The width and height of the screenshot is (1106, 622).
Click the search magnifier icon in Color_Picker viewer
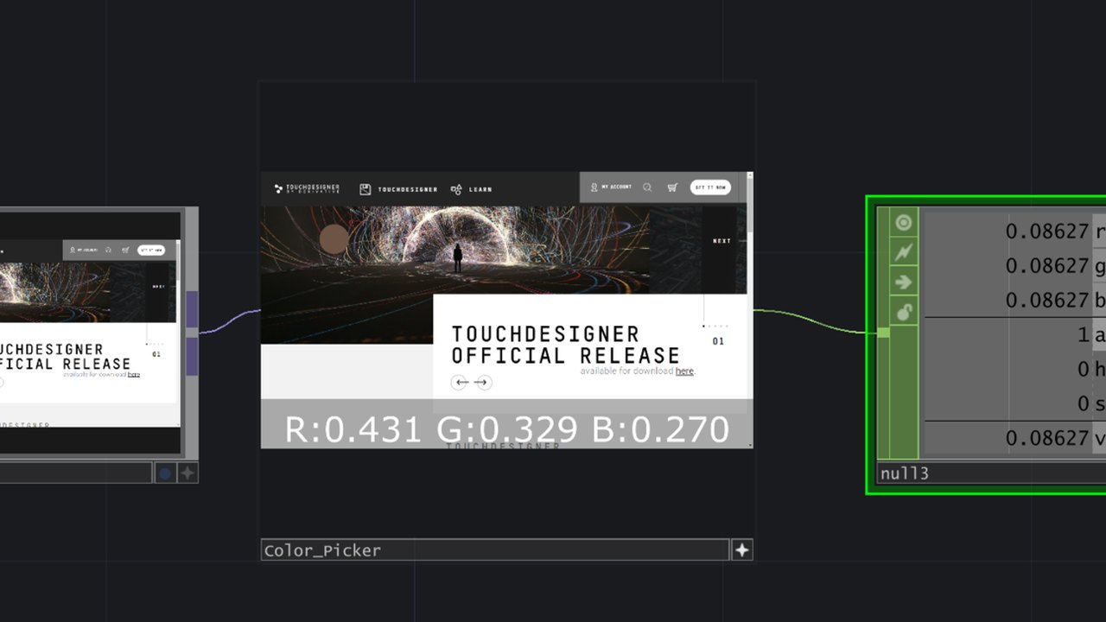point(647,187)
